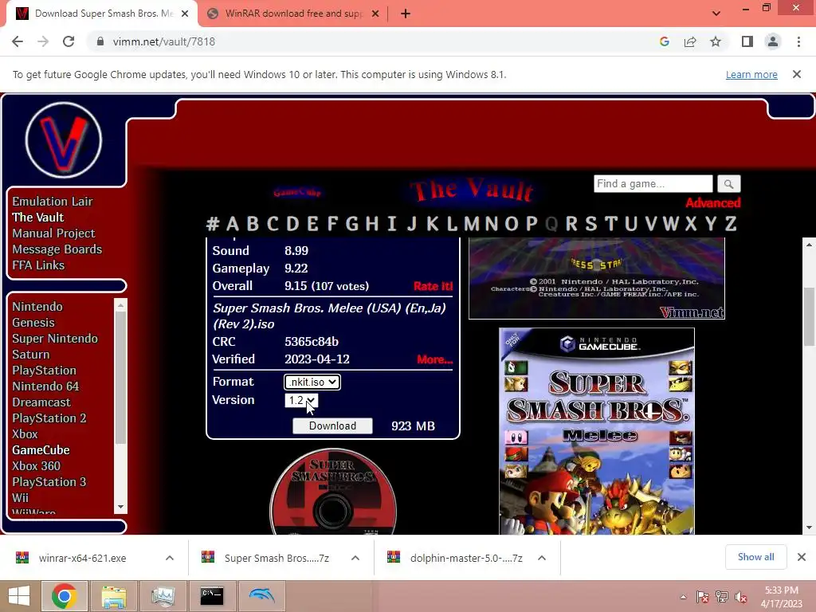Open the Windows Start button
Image resolution: width=816 pixels, height=612 pixels.
(19, 596)
